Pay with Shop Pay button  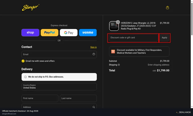30,33
